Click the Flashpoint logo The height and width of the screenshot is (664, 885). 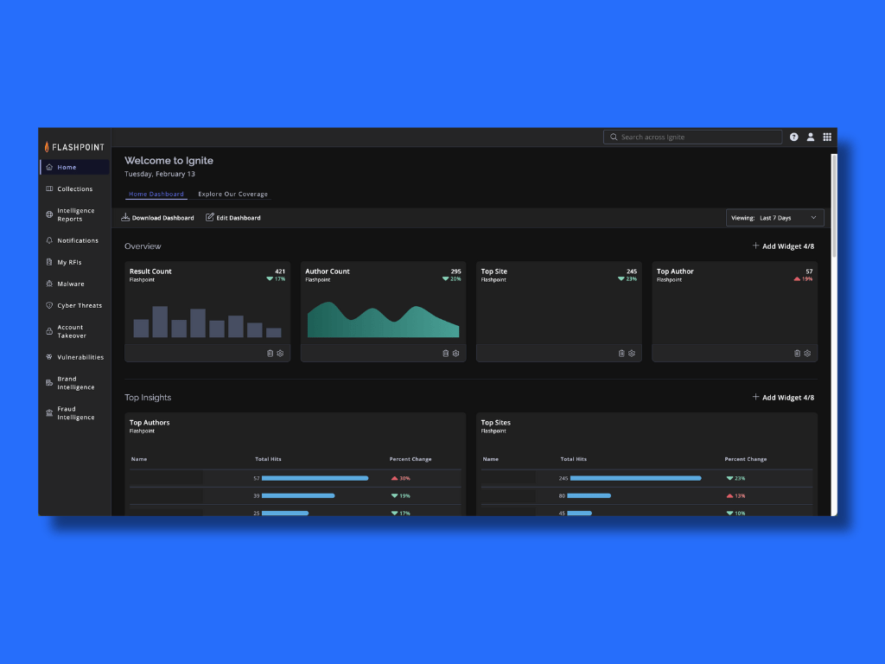click(x=74, y=147)
